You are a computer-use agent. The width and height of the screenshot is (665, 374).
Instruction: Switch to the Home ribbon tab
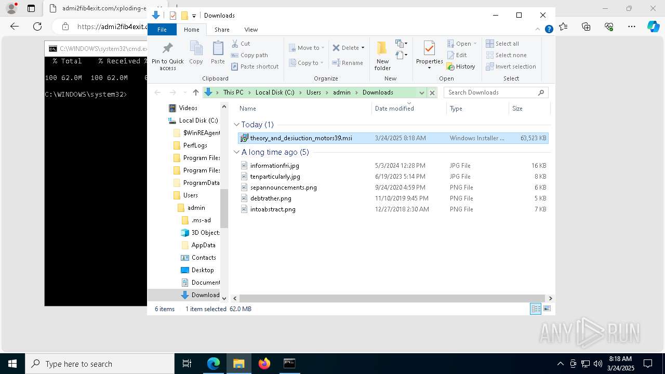(191, 30)
